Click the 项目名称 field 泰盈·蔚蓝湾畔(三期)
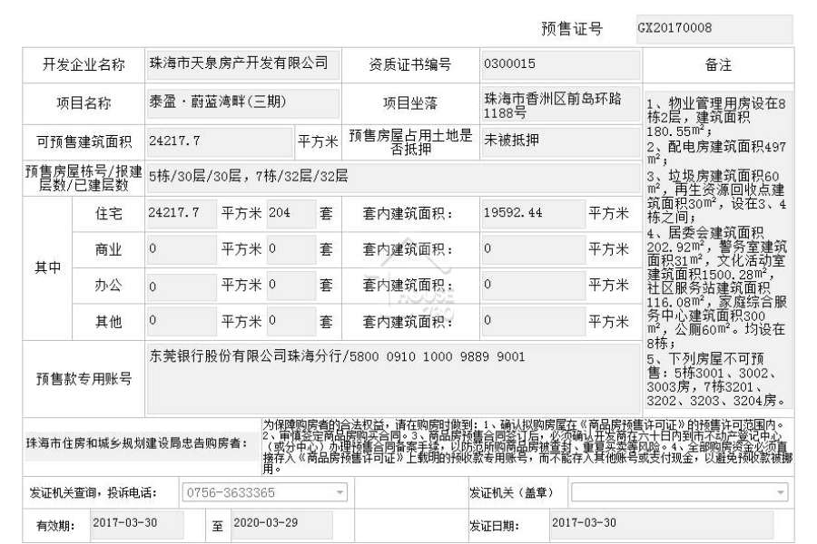The width and height of the screenshot is (817, 544). pyautogui.click(x=242, y=103)
